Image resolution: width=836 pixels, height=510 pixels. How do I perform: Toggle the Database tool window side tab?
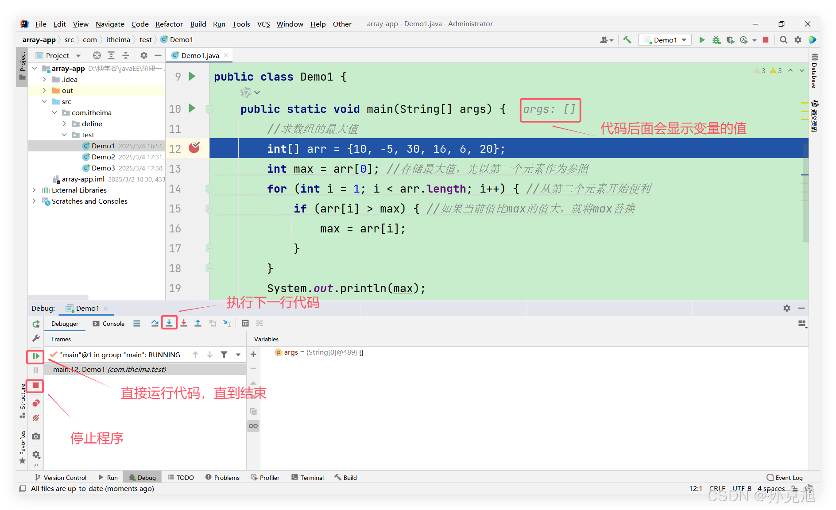[x=814, y=71]
